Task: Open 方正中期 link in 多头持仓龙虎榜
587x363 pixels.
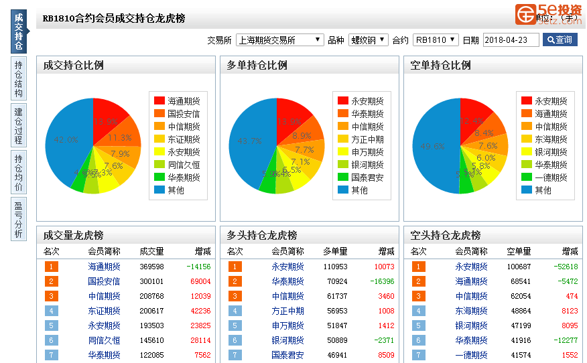Action: click(287, 311)
